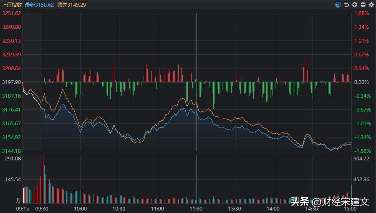Click the 291.08 volume axis label

coord(13,159)
